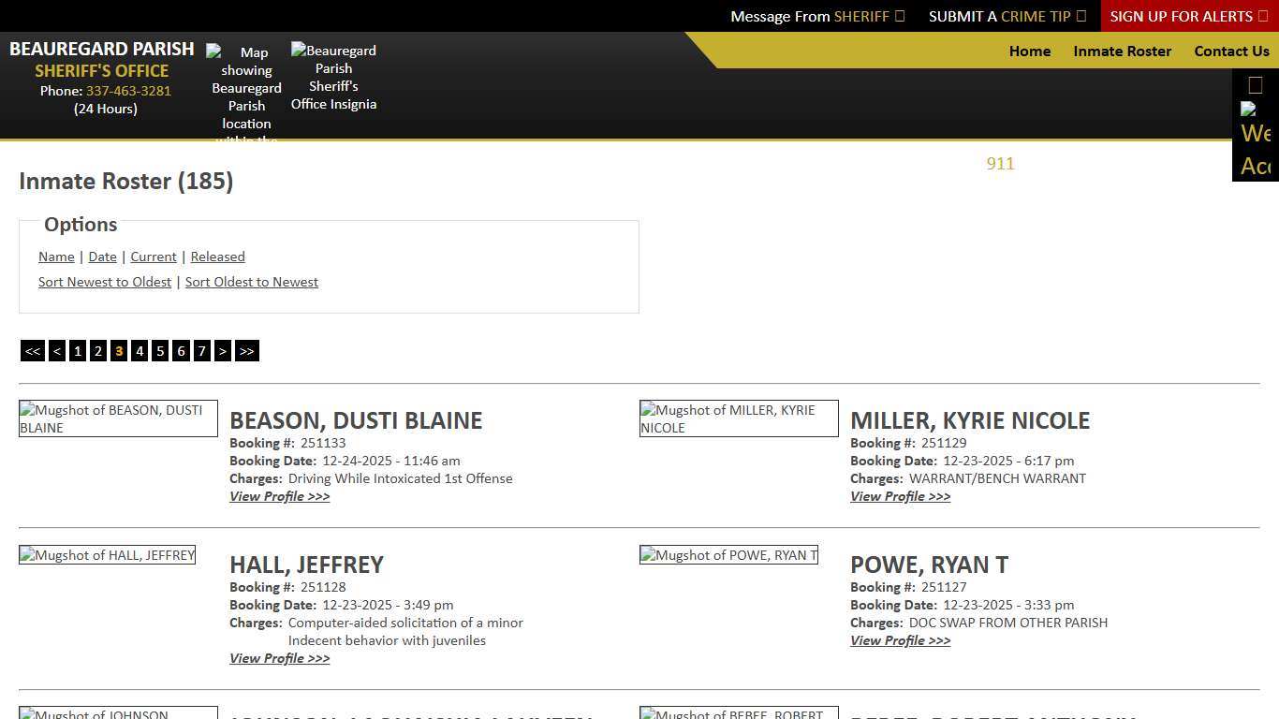Open the Message From Sheriff page
Image resolution: width=1279 pixels, height=719 pixels.
(x=816, y=16)
